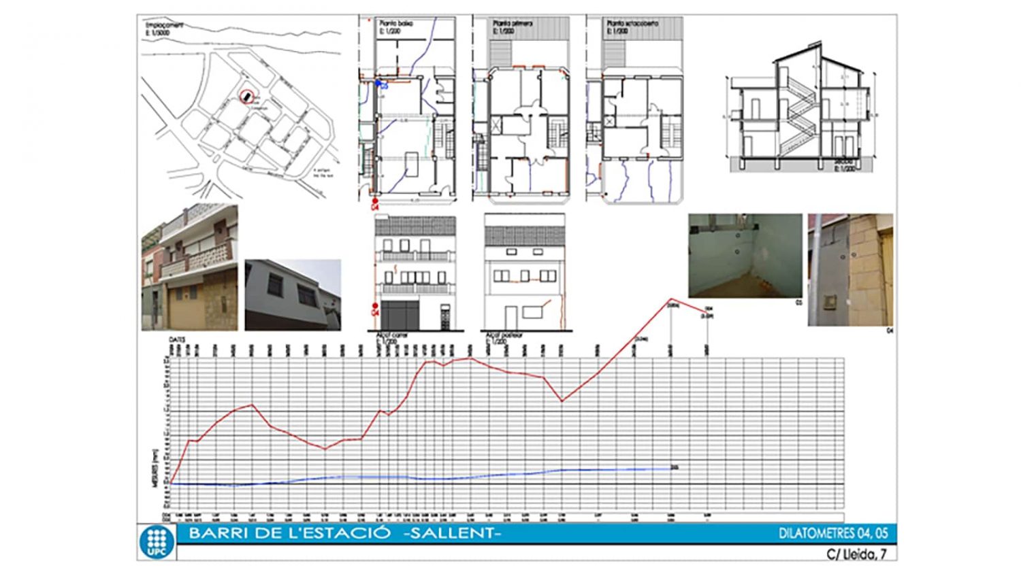Image resolution: width=1021 pixels, height=574 pixels.
Task: Click the Planta sotacoberta floor plan
Action: click(x=634, y=110)
